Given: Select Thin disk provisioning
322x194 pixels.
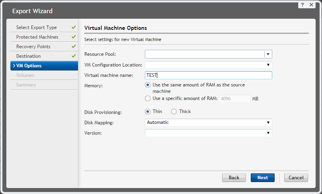Looking at the screenshot, I should (148, 112).
